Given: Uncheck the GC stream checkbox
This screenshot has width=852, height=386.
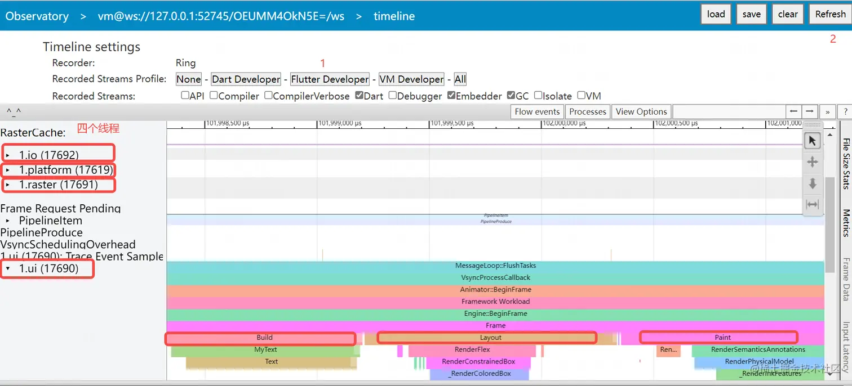Looking at the screenshot, I should point(511,96).
